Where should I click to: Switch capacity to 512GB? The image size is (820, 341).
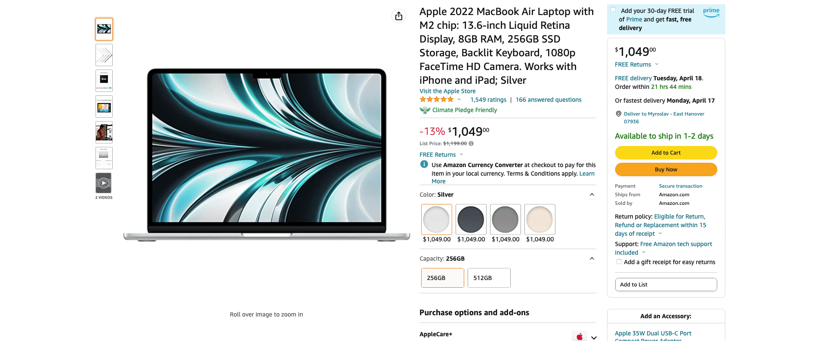pos(488,278)
